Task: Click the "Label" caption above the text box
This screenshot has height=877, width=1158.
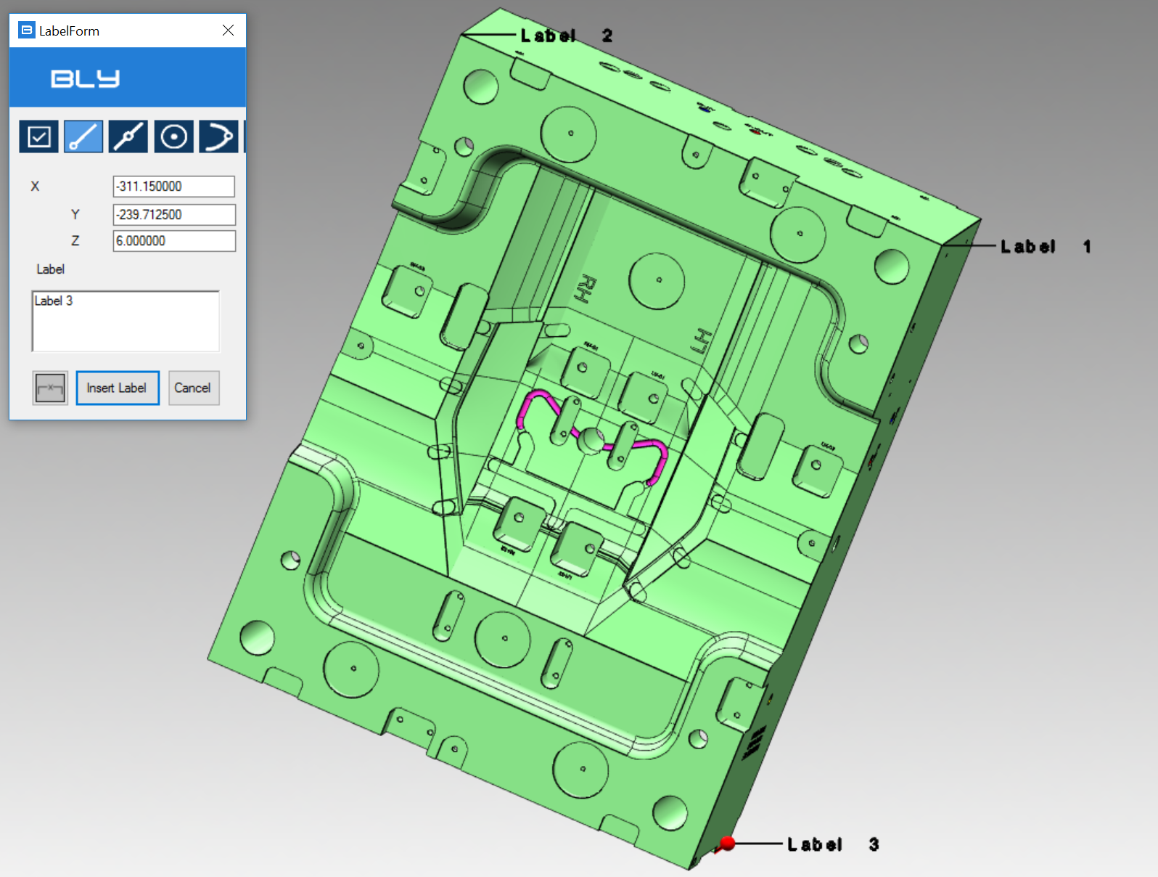Action: (51, 269)
